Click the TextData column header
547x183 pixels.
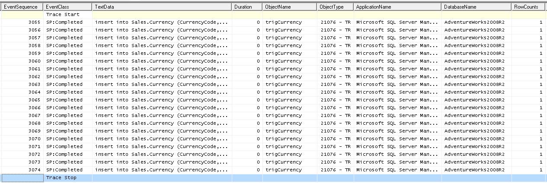[162, 7]
